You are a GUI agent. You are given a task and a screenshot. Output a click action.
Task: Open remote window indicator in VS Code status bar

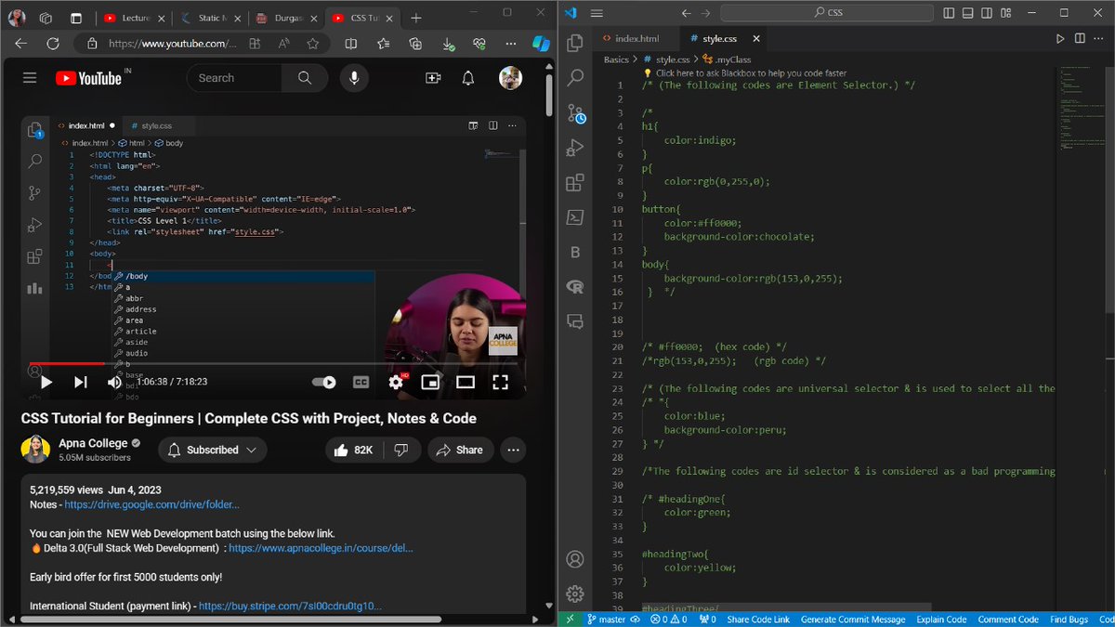[x=570, y=620]
